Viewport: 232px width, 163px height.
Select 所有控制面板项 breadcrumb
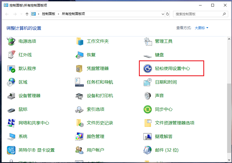click(x=73, y=14)
